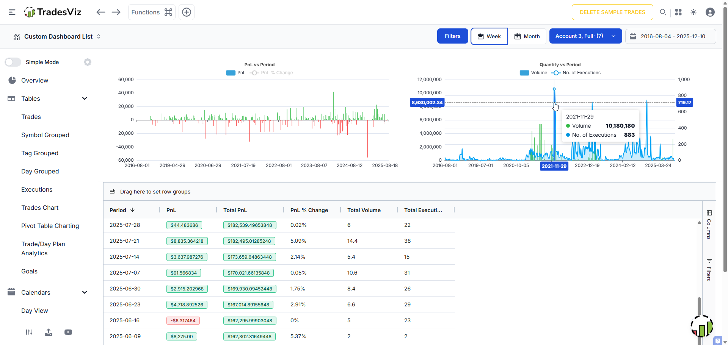Click the 2025-06-30 period cell

[125, 289]
